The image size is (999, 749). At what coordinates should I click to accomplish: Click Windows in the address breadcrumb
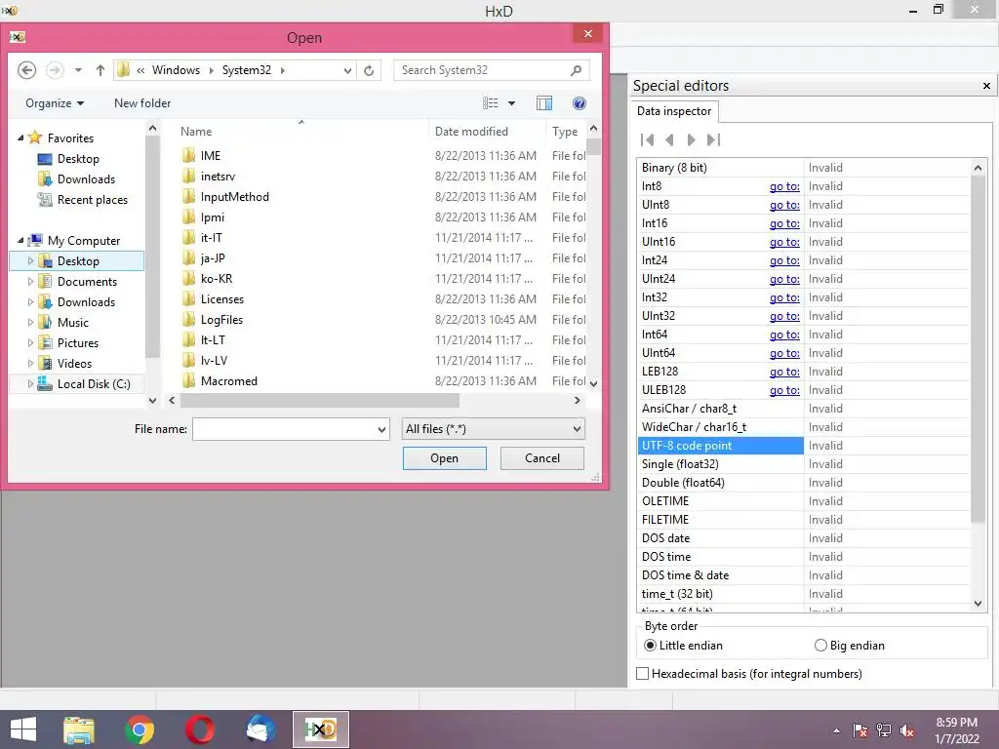click(176, 70)
